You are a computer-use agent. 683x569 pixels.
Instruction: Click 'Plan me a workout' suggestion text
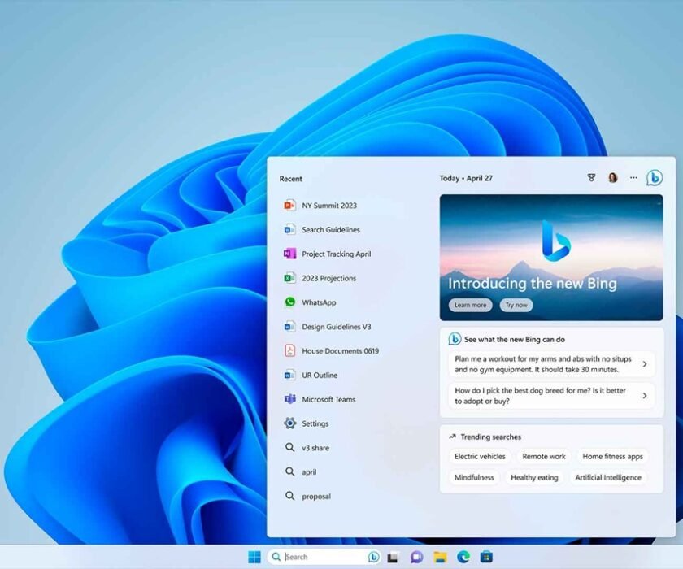point(543,364)
